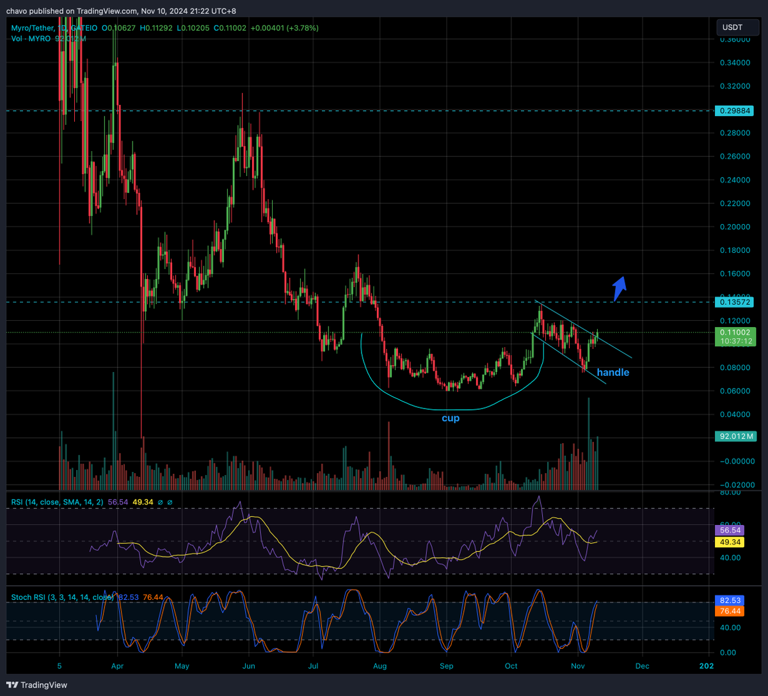The width and height of the screenshot is (768, 696).
Task: Click the 0.34000 price axis label
Action: pyautogui.click(x=735, y=63)
